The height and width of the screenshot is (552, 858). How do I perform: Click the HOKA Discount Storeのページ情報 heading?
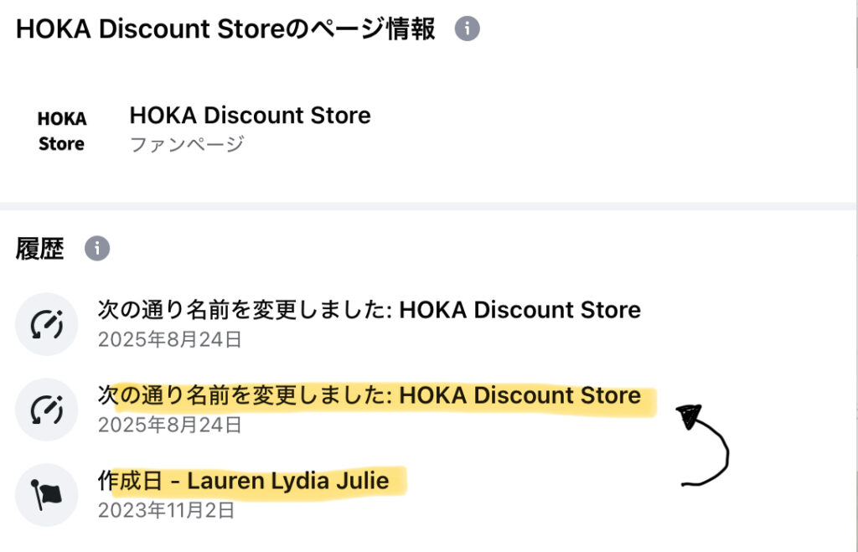click(226, 29)
